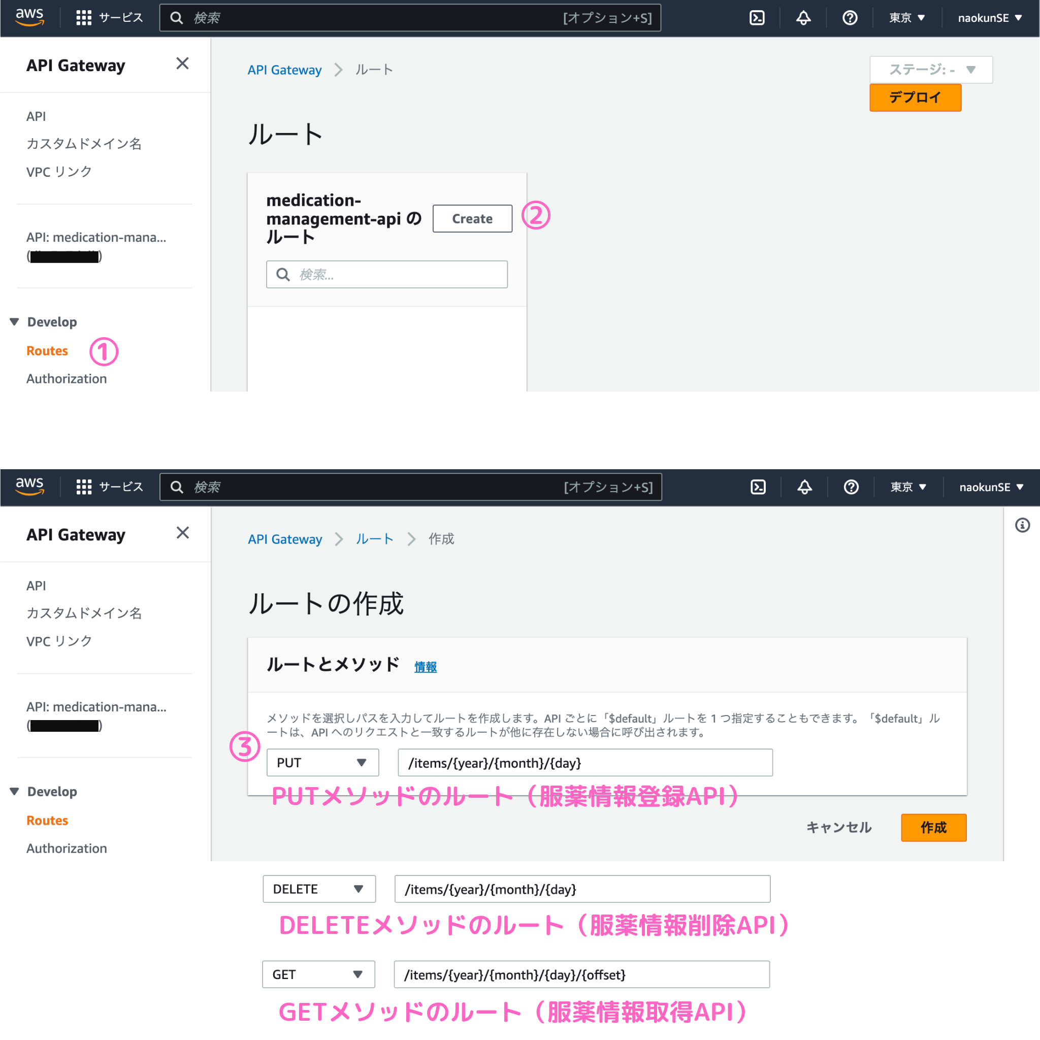Click the 情報 link next to ルートとメソッド

click(425, 666)
